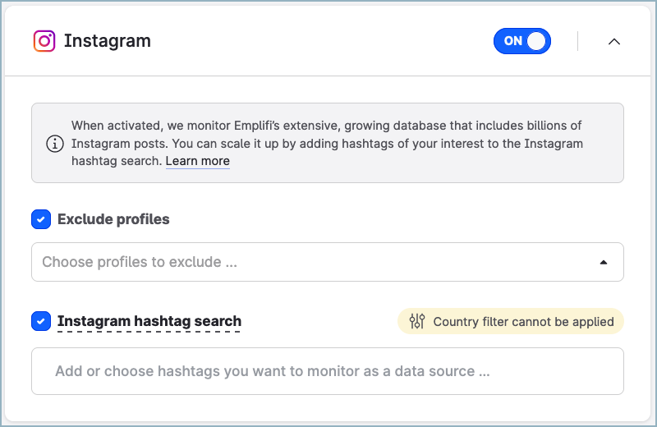Screen dimensions: 657x427
Task: Focus the hashtag data source input field
Action: coord(327,371)
